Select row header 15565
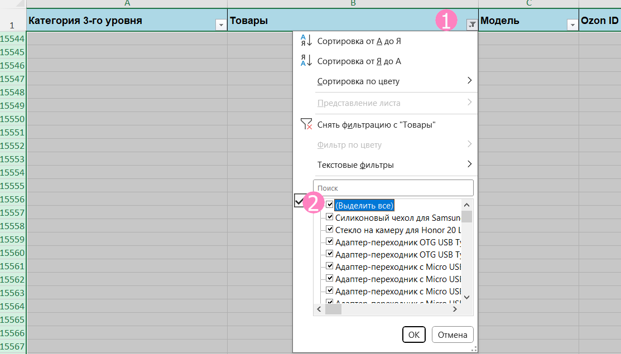The height and width of the screenshot is (354, 621). pos(13,319)
